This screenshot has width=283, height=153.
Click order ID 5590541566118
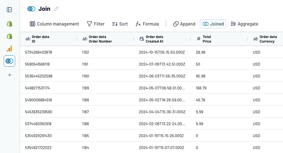click(x=37, y=64)
